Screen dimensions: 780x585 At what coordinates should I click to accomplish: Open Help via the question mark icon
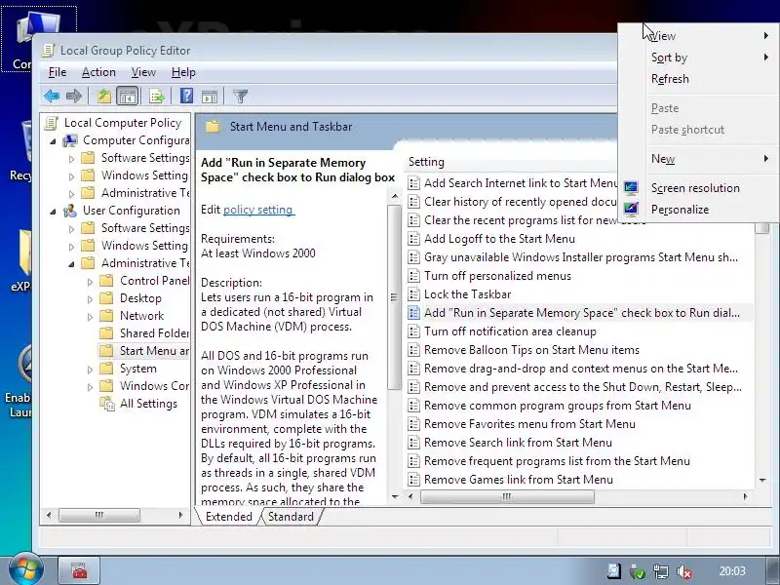tap(186, 96)
